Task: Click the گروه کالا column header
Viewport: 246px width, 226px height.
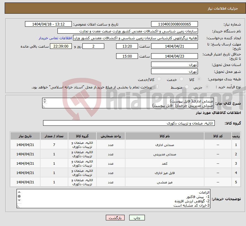Action: [x=82, y=136]
